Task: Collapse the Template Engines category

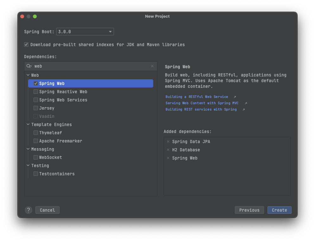Action: pos(28,124)
